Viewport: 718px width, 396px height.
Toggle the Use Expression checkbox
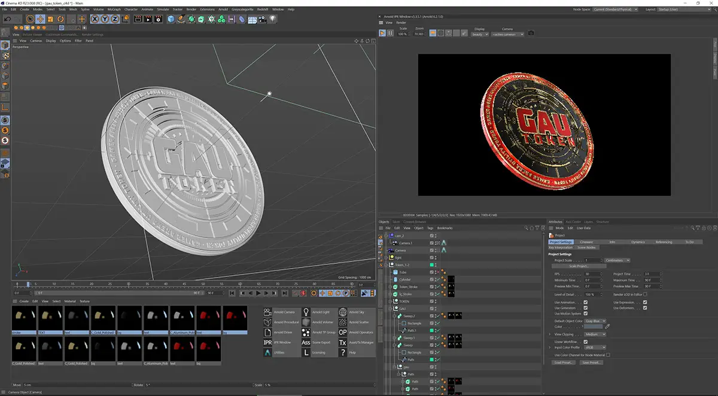pos(645,302)
